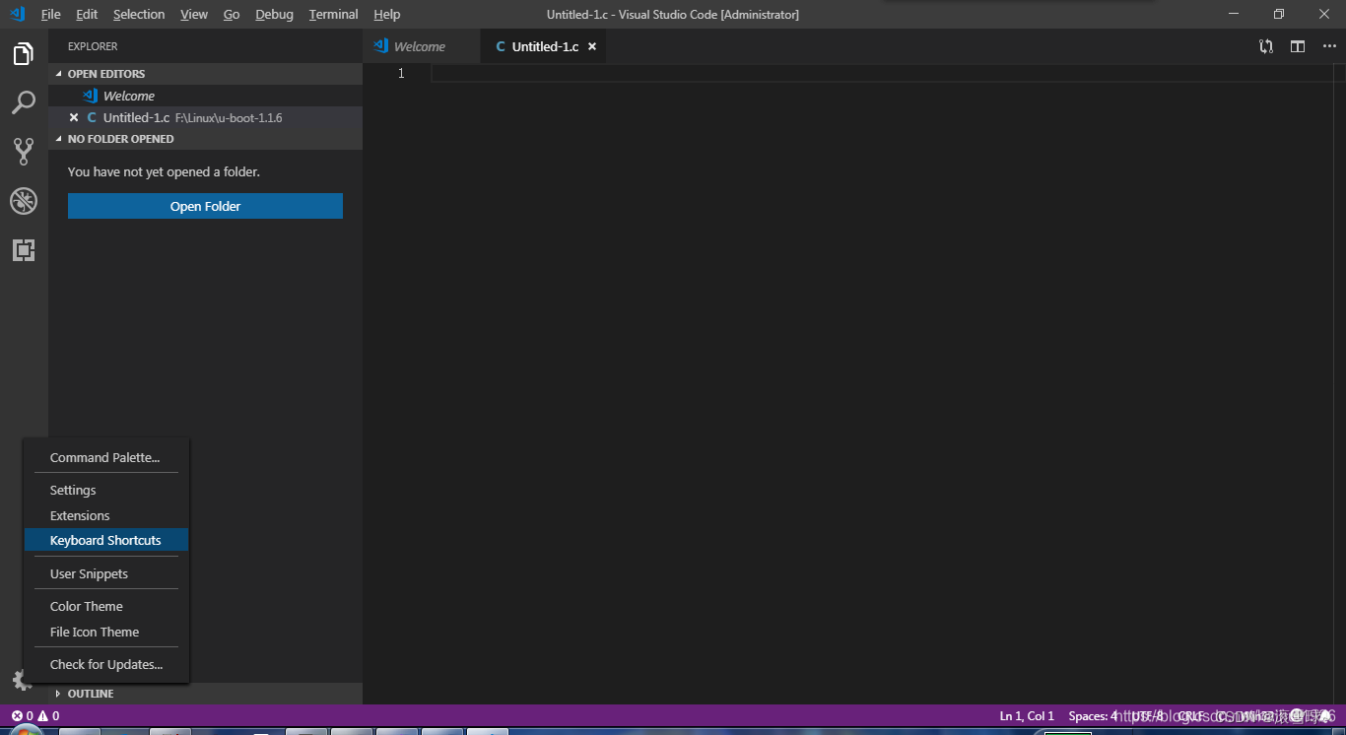Select Welcome in Open Editors list
The height and width of the screenshot is (735, 1346).
[206, 96]
